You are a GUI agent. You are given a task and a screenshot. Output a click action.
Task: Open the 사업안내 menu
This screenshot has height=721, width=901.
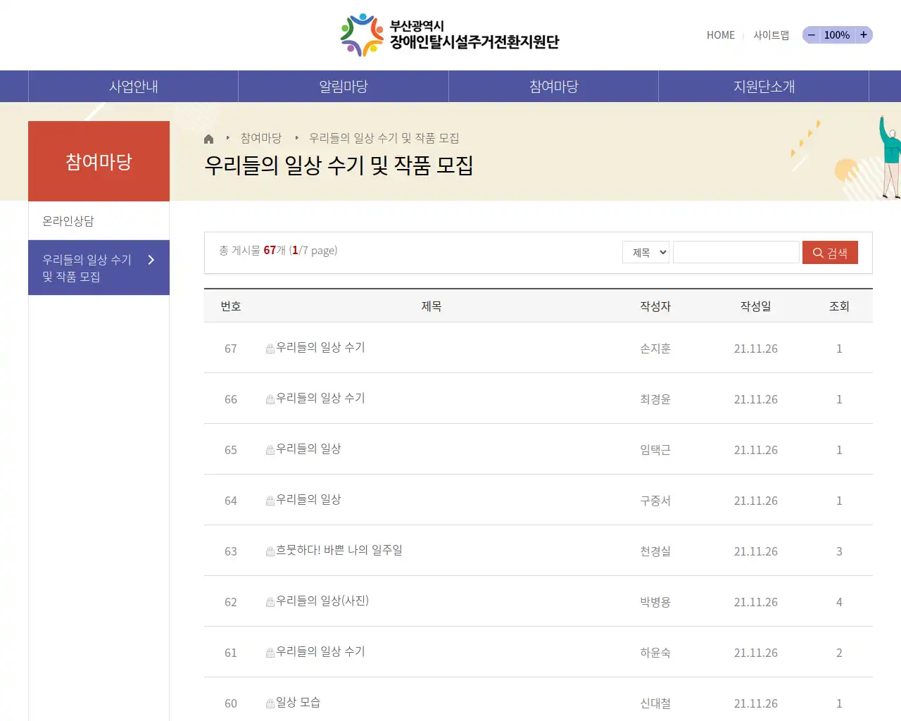[x=133, y=87]
